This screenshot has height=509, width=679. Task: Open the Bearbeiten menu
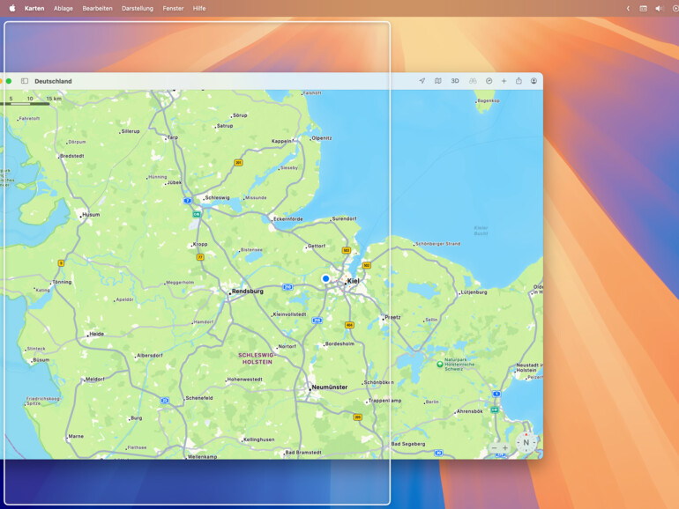click(x=97, y=8)
